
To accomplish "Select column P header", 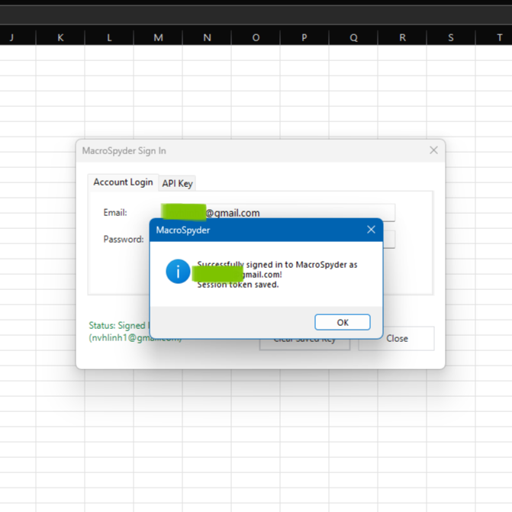I will click(304, 37).
